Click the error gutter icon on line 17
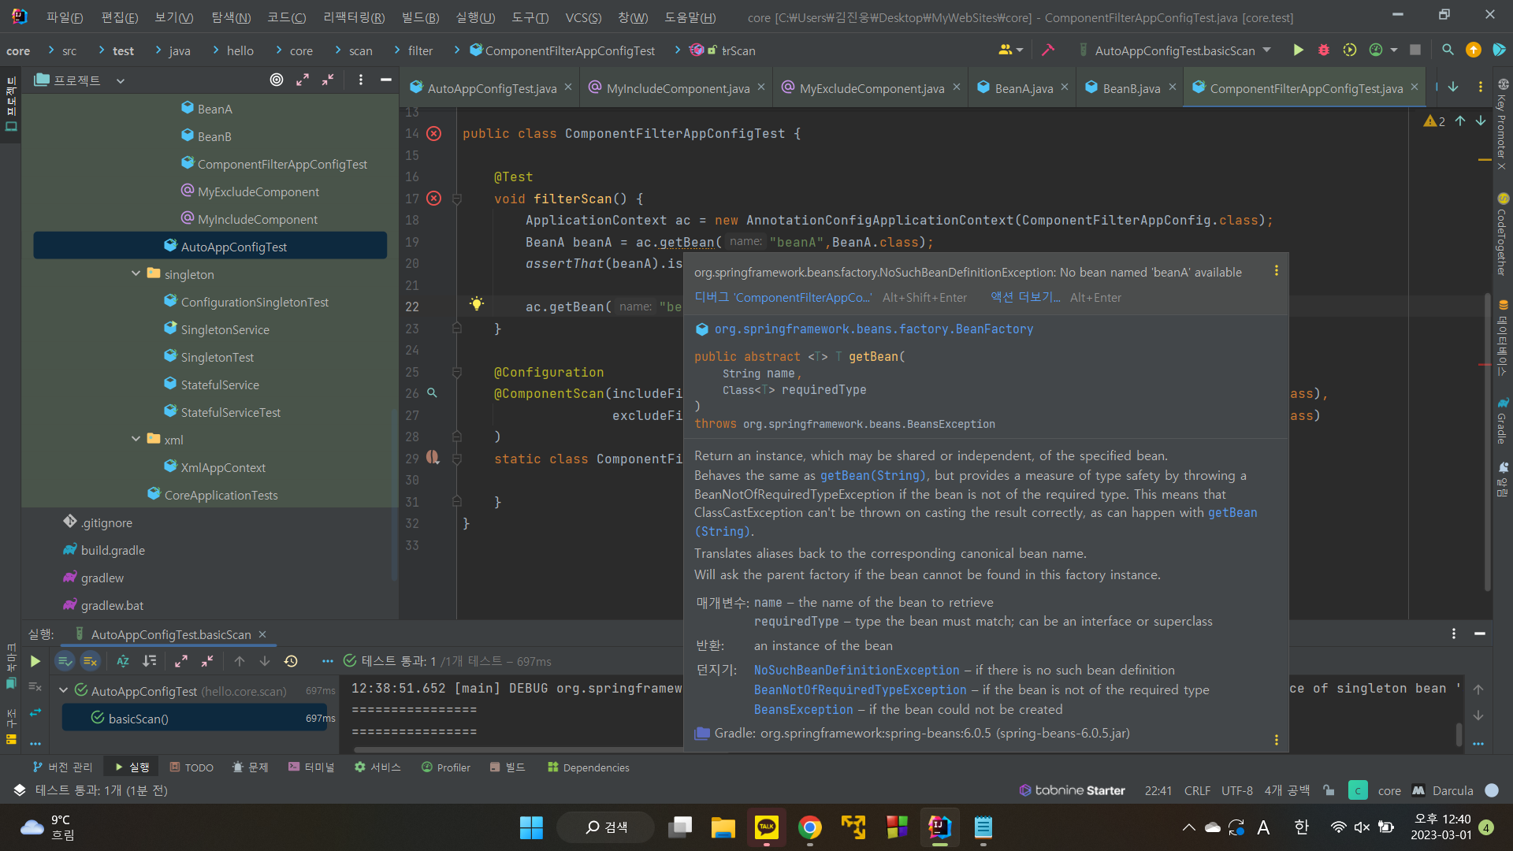This screenshot has width=1513, height=851. click(434, 199)
